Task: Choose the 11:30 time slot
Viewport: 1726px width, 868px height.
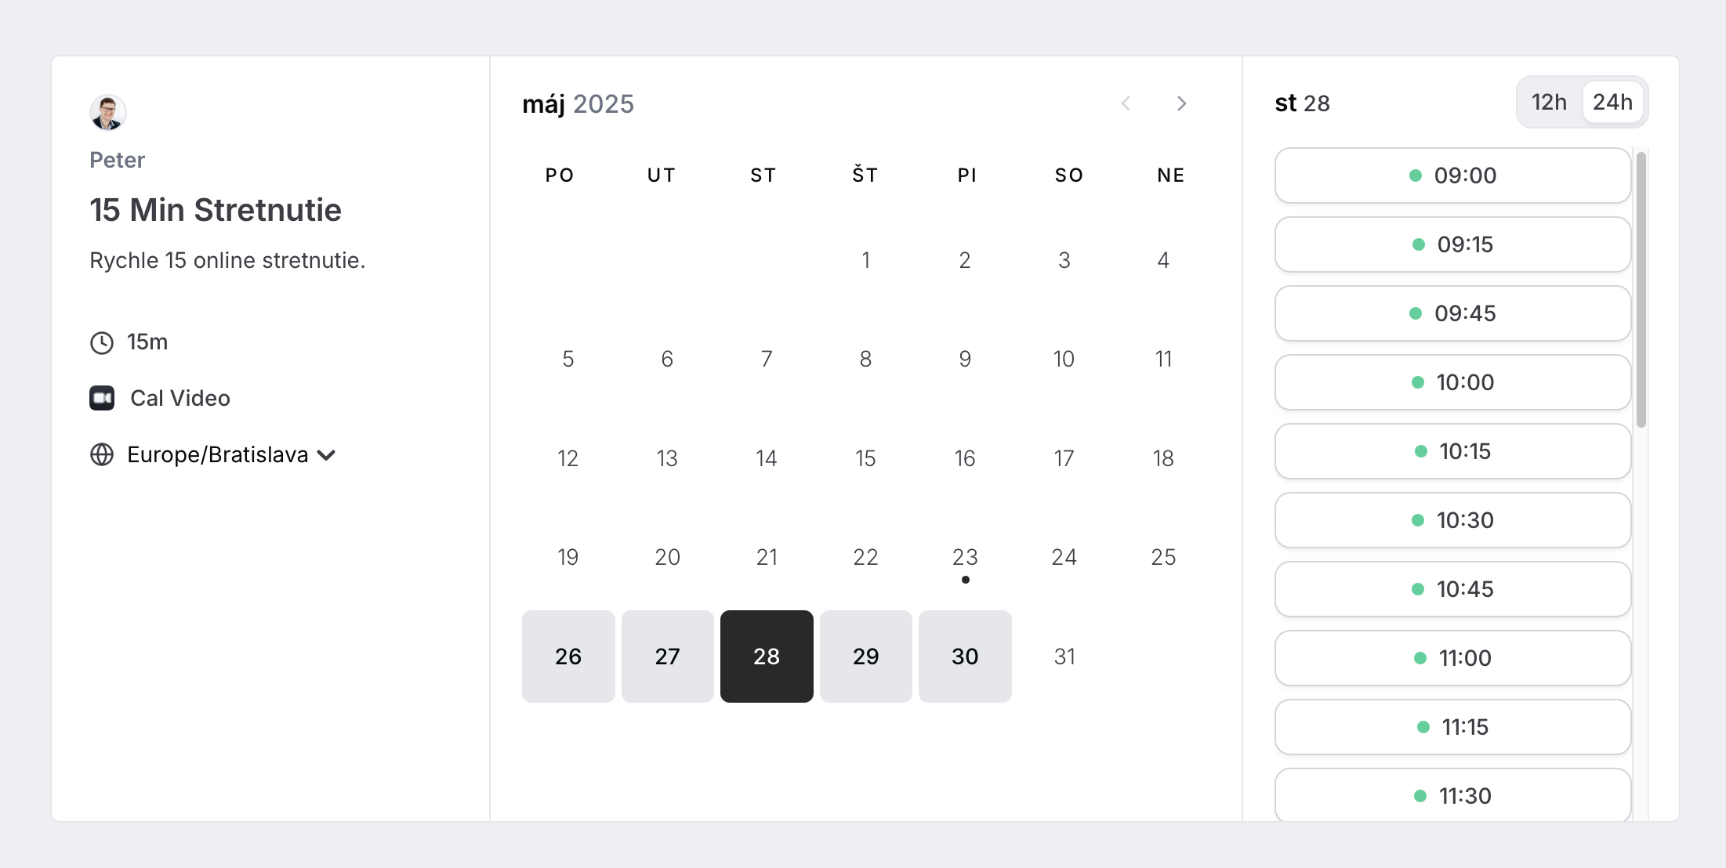Action: click(x=1452, y=796)
